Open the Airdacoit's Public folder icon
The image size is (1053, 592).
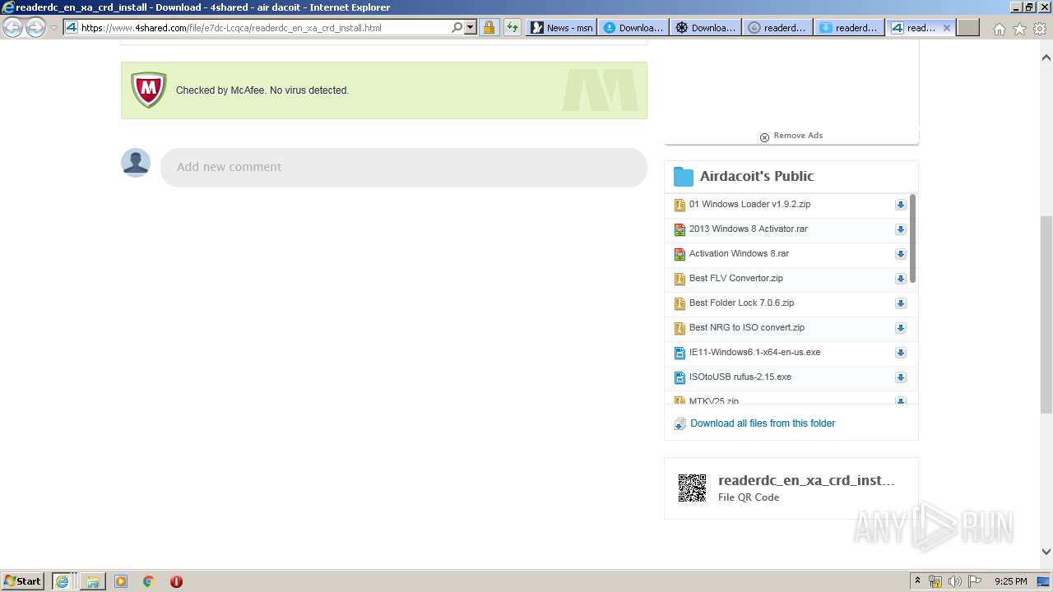(x=684, y=176)
